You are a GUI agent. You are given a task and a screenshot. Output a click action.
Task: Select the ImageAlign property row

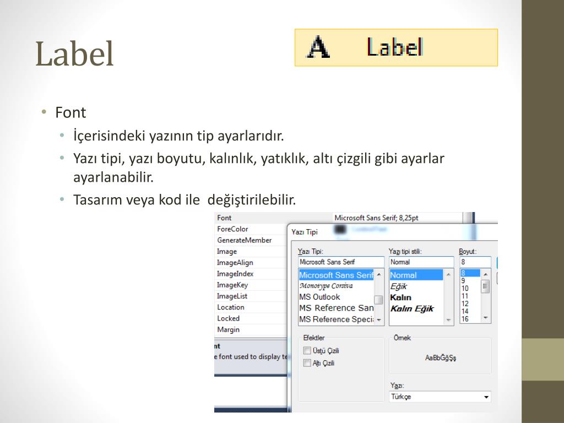click(x=251, y=263)
